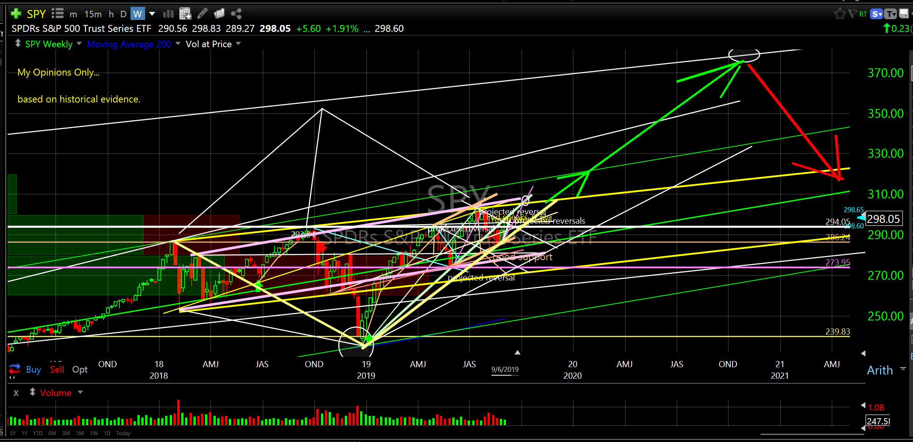Open the Moving Average 200 dropdown
Viewport: 913px width, 442px height.
pos(178,44)
